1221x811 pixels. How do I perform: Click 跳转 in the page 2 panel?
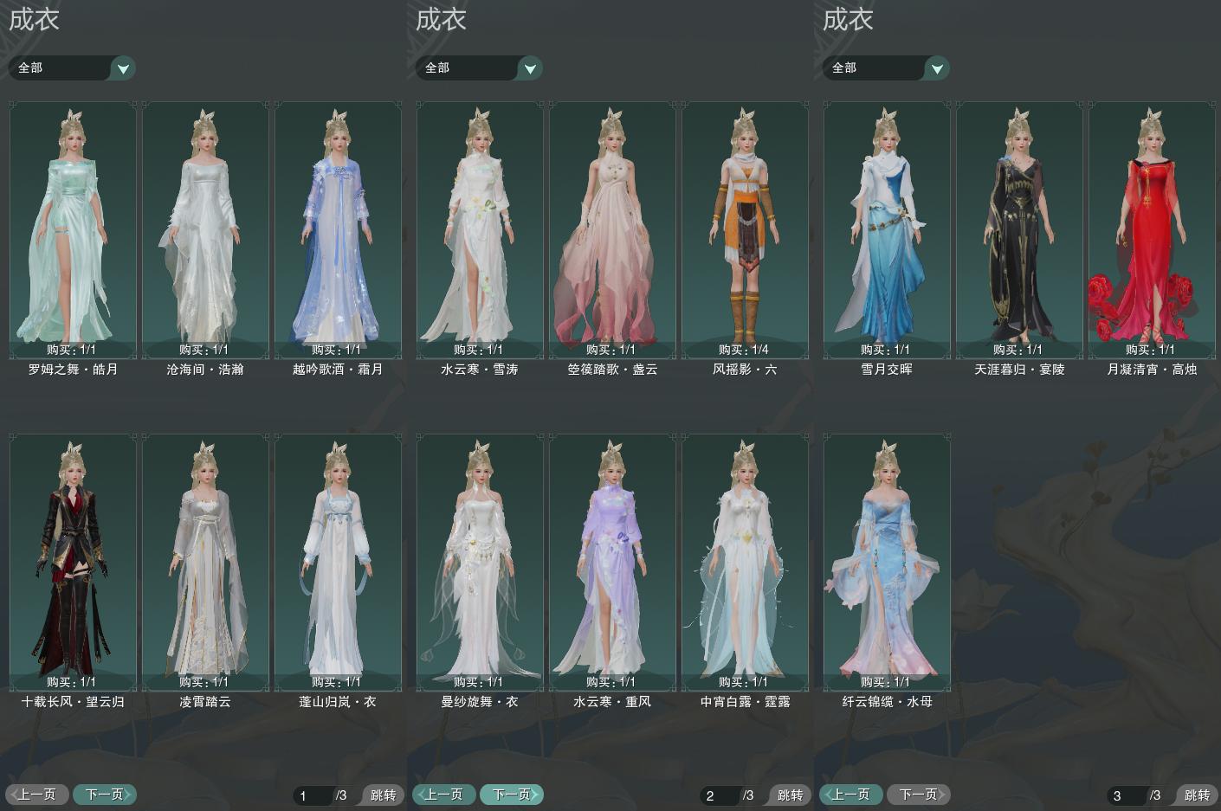[x=790, y=795]
